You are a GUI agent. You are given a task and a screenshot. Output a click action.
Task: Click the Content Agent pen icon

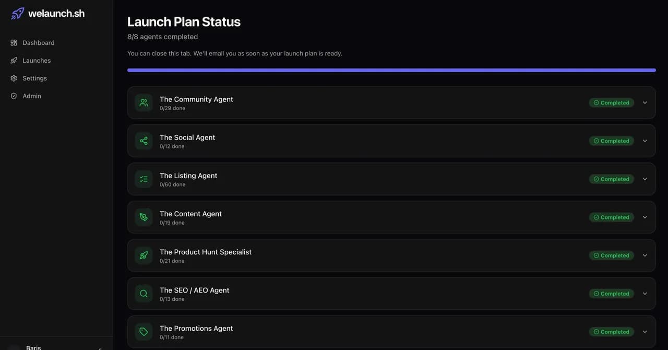coord(144,217)
